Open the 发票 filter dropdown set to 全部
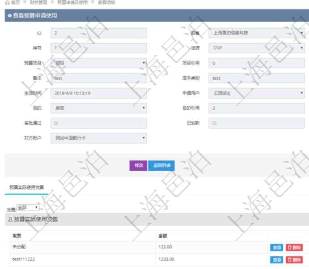Viewport: 309px width, 269px height. pos(27,208)
